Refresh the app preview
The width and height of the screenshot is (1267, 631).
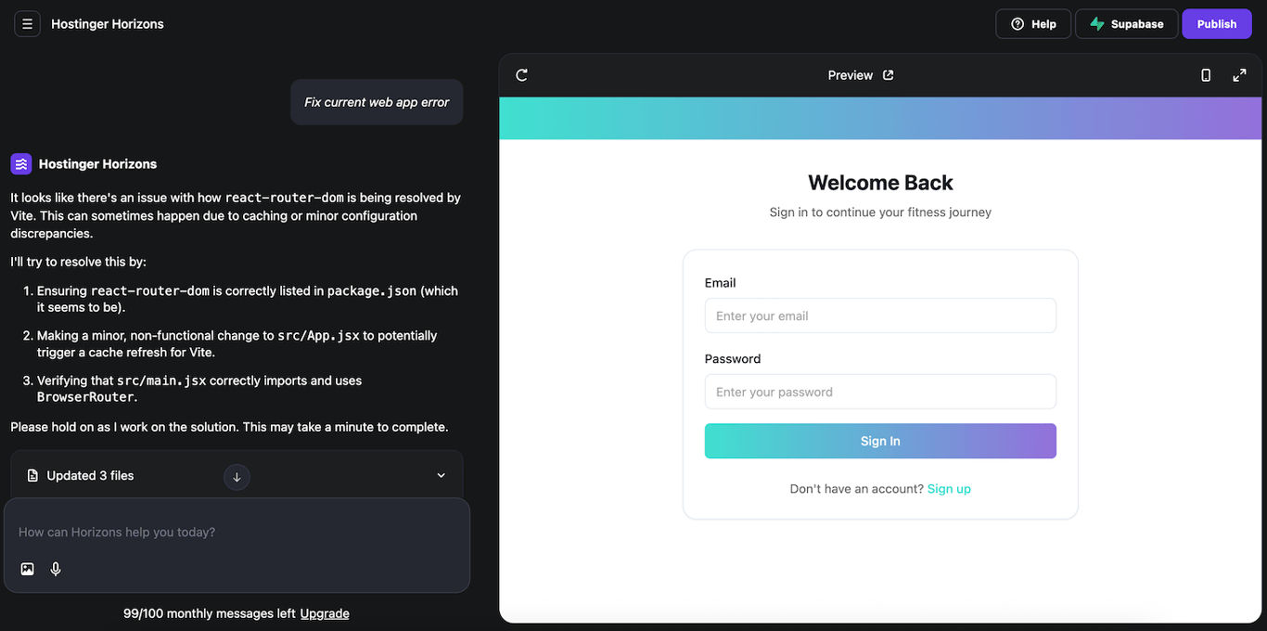[x=521, y=75]
